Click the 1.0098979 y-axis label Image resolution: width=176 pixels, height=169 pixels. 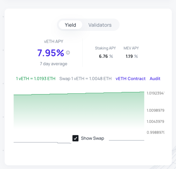point(155,110)
